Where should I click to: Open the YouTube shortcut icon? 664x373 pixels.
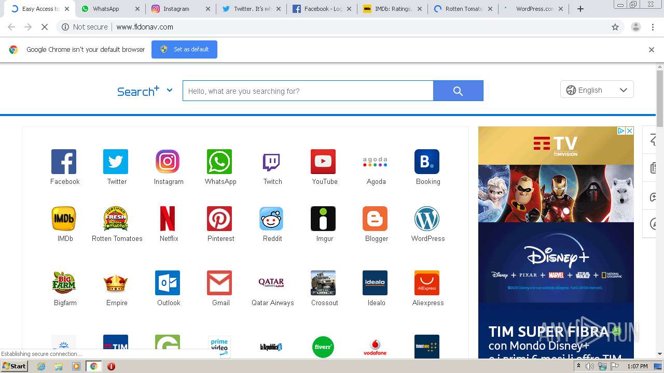323,162
